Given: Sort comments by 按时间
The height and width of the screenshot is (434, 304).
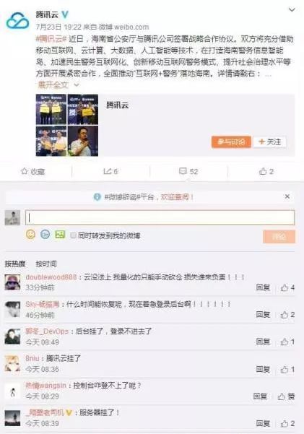Looking at the screenshot, I should click(x=46, y=264).
